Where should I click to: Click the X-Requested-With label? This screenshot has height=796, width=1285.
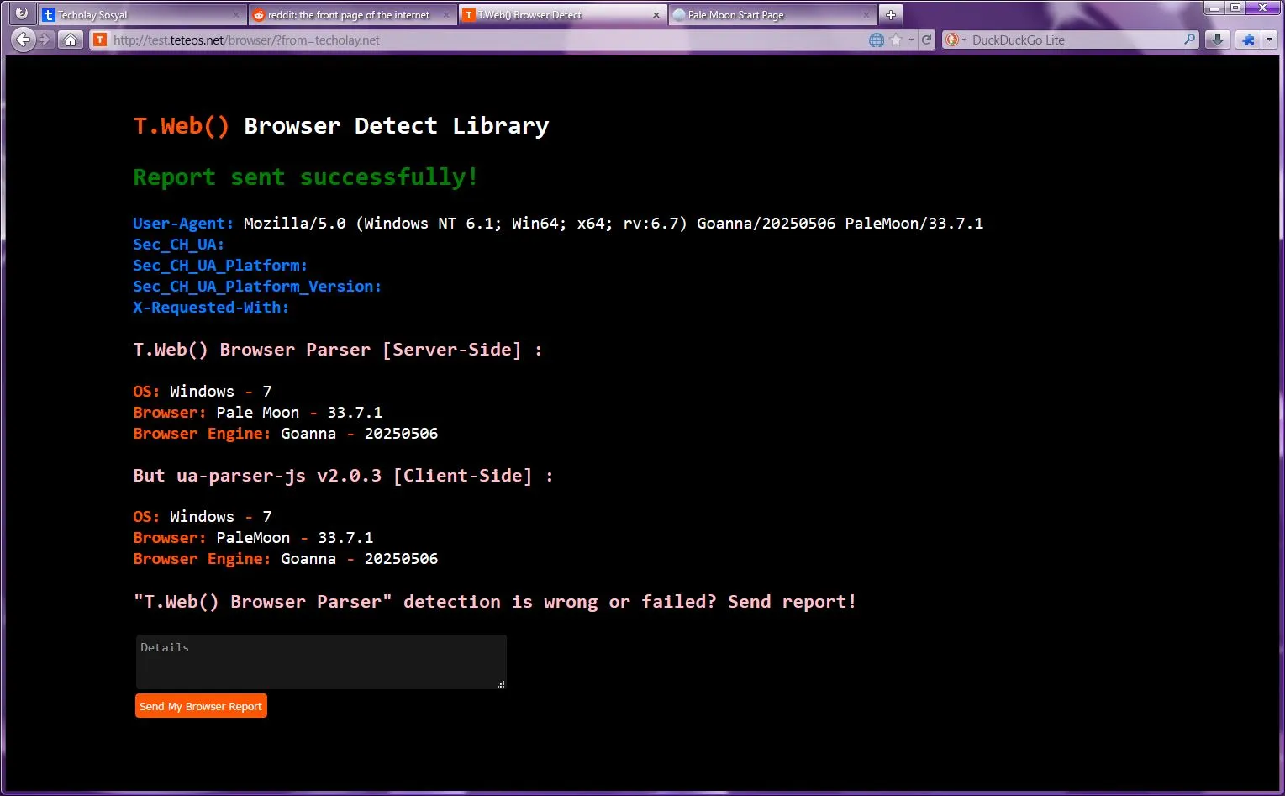click(211, 308)
